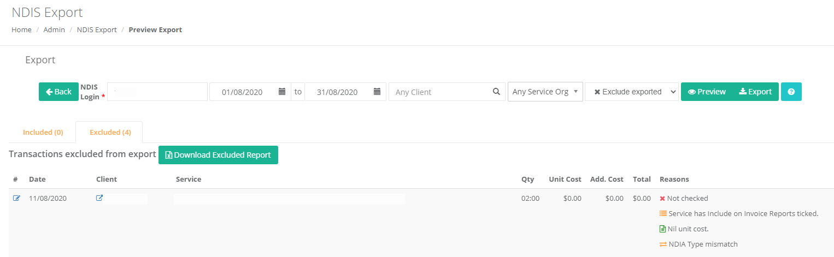The width and height of the screenshot is (834, 257).
Task: Download Excluded Report
Action: pos(218,155)
